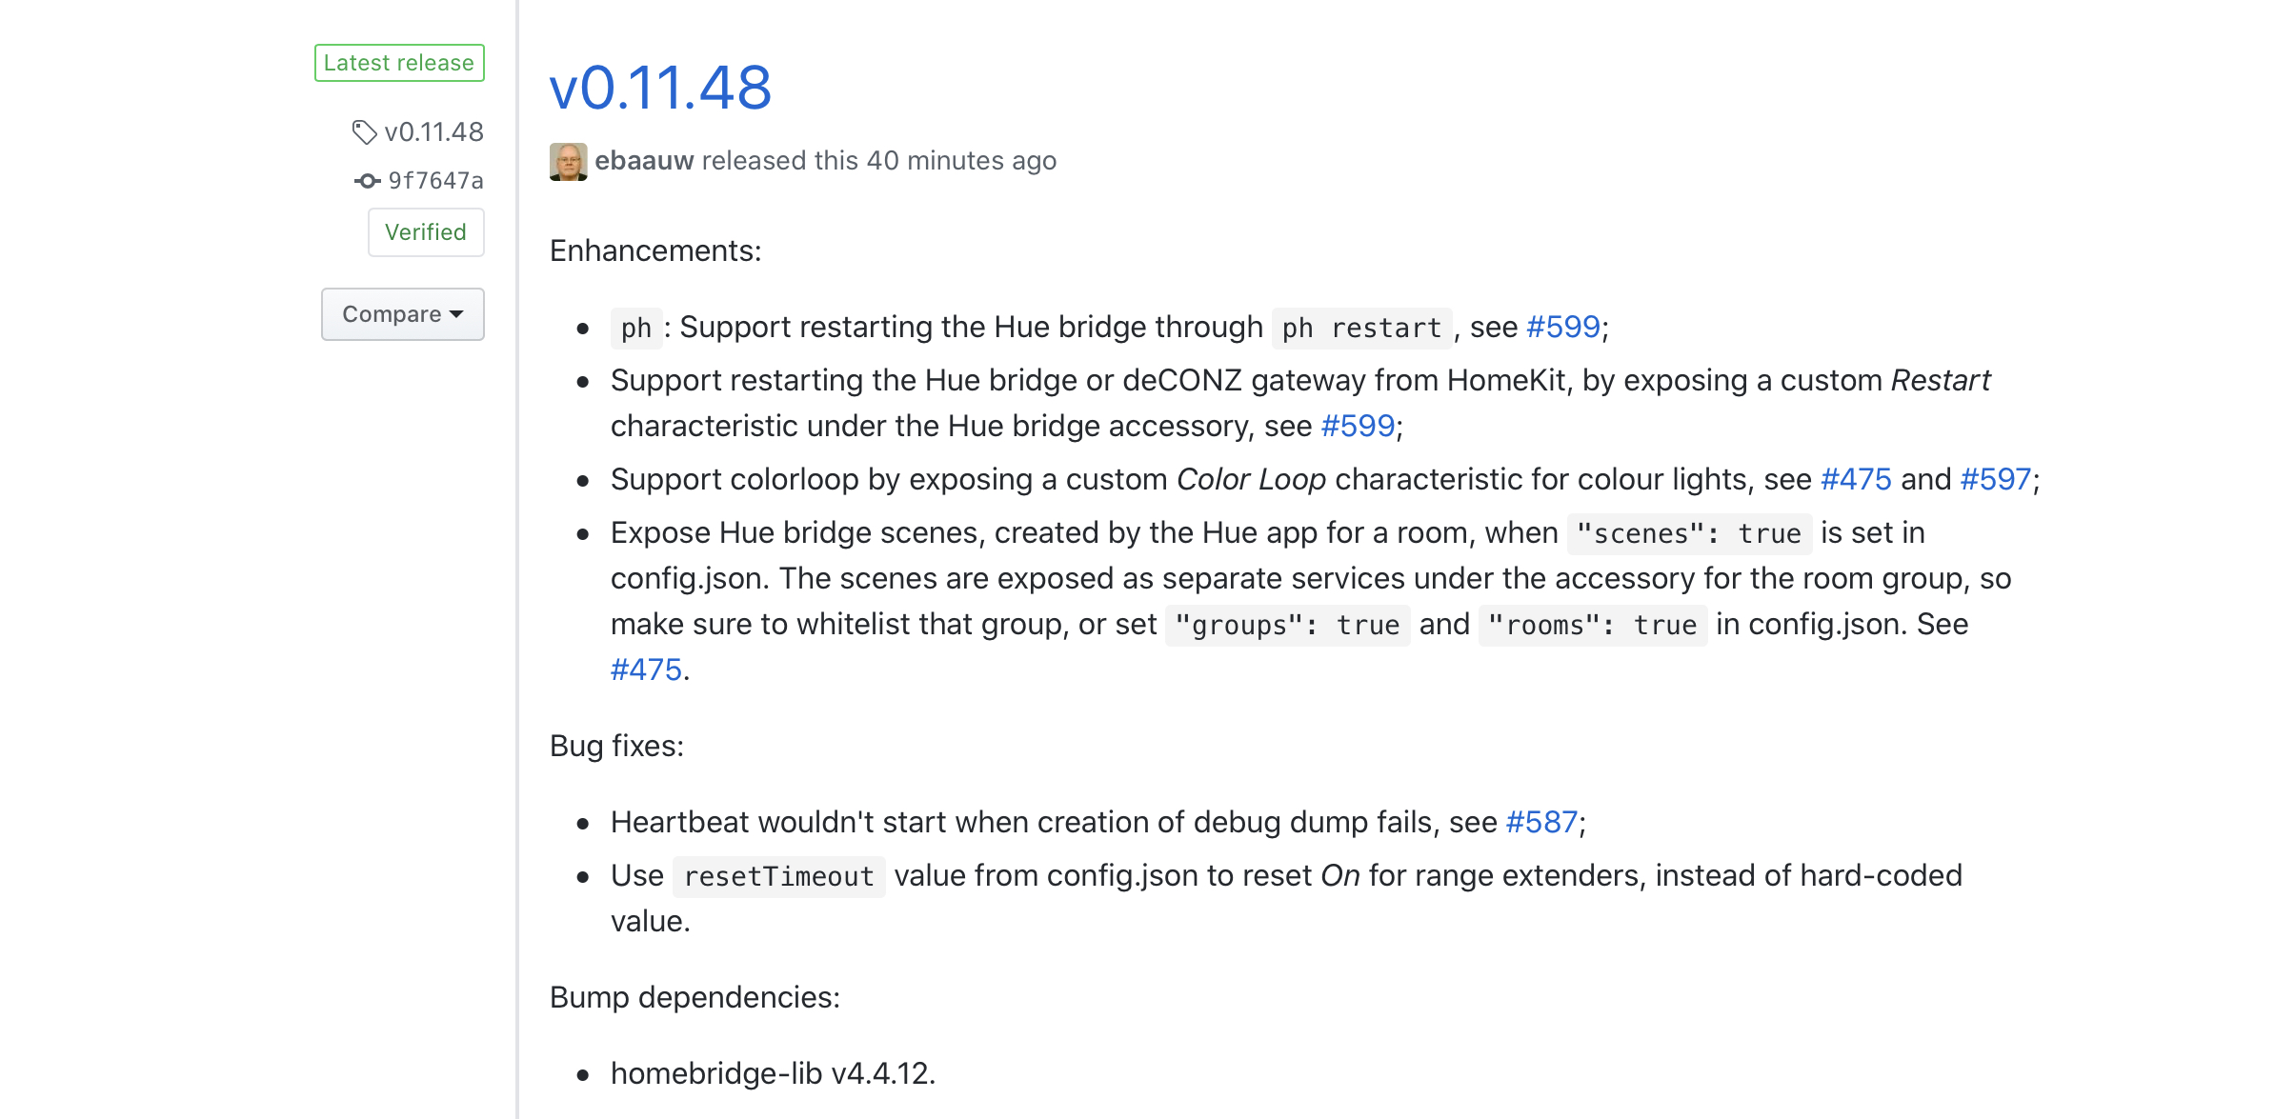This screenshot has width=2275, height=1119.
Task: Open the Compare dropdown
Action: (402, 314)
